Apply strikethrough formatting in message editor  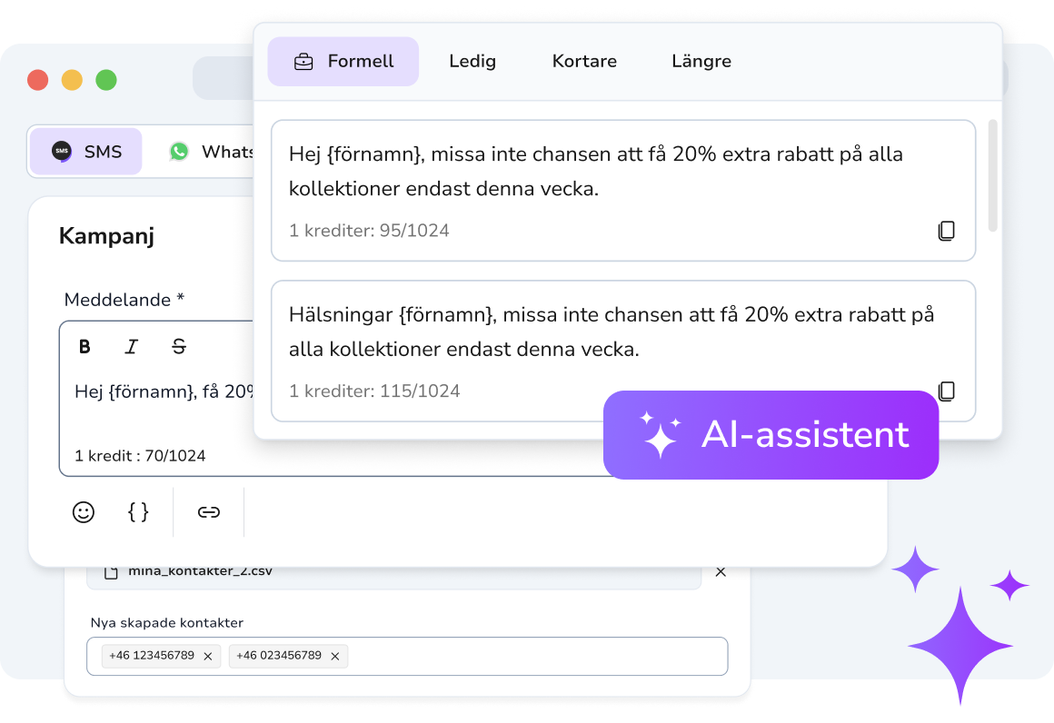pyautogui.click(x=179, y=347)
